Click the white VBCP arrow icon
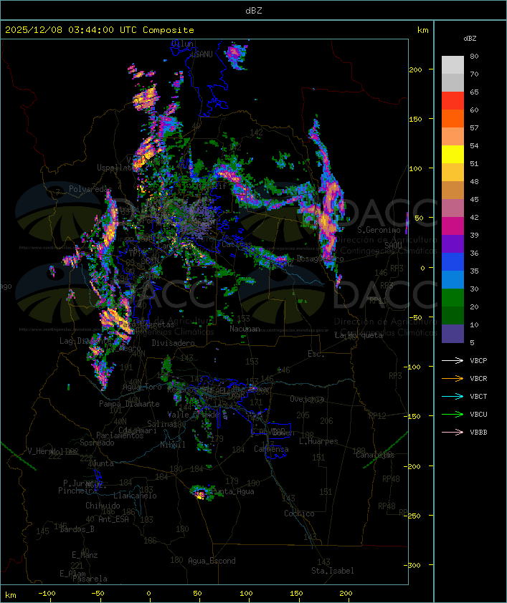Screen dimensions: 507x603 [x=452, y=360]
